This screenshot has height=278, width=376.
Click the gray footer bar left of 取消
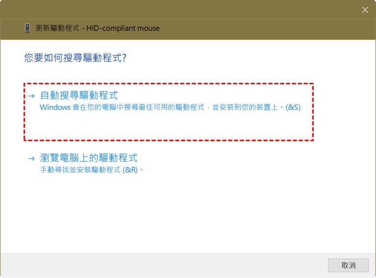coord(164,265)
